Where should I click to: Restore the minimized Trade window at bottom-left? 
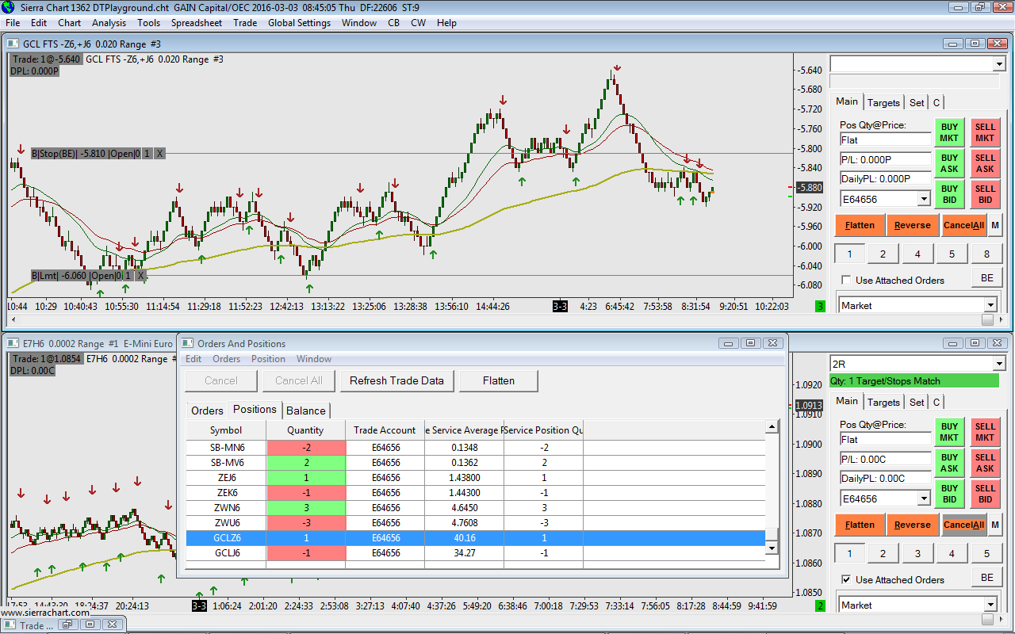tap(67, 625)
